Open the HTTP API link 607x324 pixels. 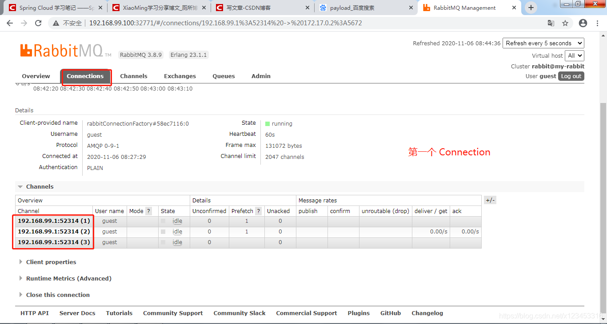pyautogui.click(x=35, y=313)
